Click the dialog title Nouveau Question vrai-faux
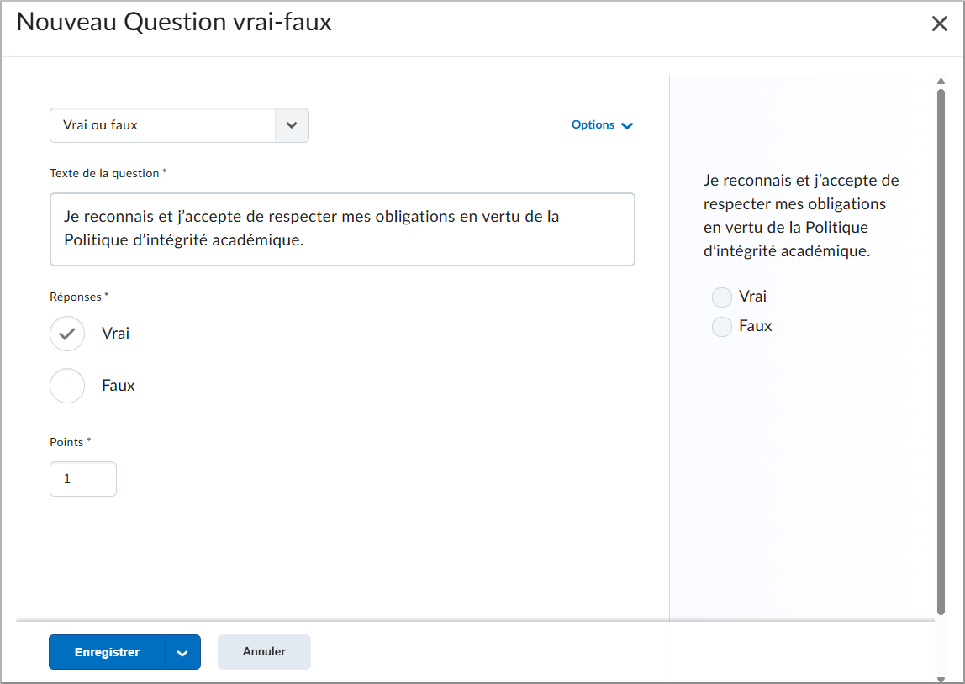Viewport: 965px width, 684px height. (x=177, y=22)
